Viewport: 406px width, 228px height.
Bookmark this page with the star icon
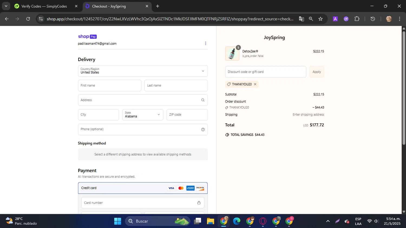[321, 19]
